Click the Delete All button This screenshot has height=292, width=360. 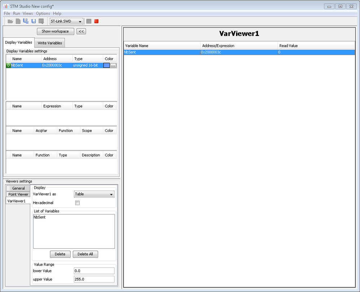tap(85, 254)
